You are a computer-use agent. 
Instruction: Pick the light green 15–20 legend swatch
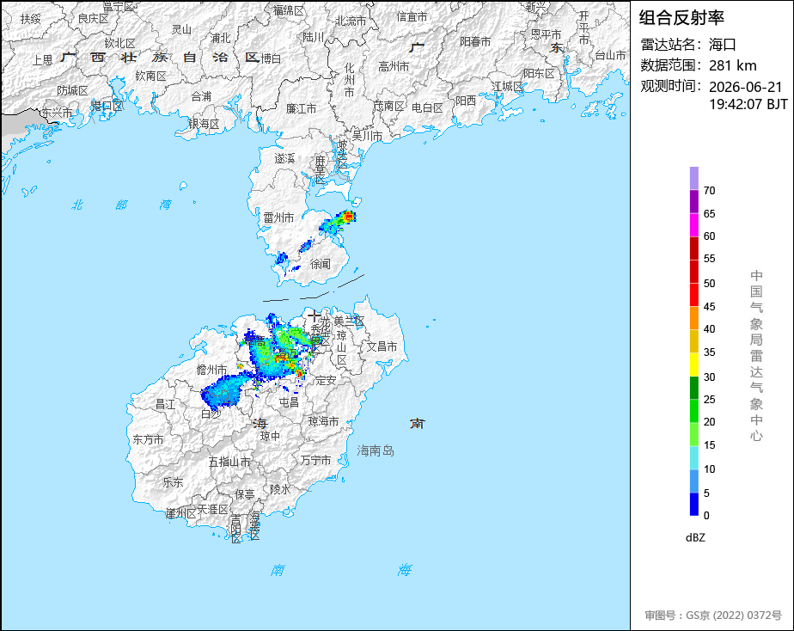[693, 434]
